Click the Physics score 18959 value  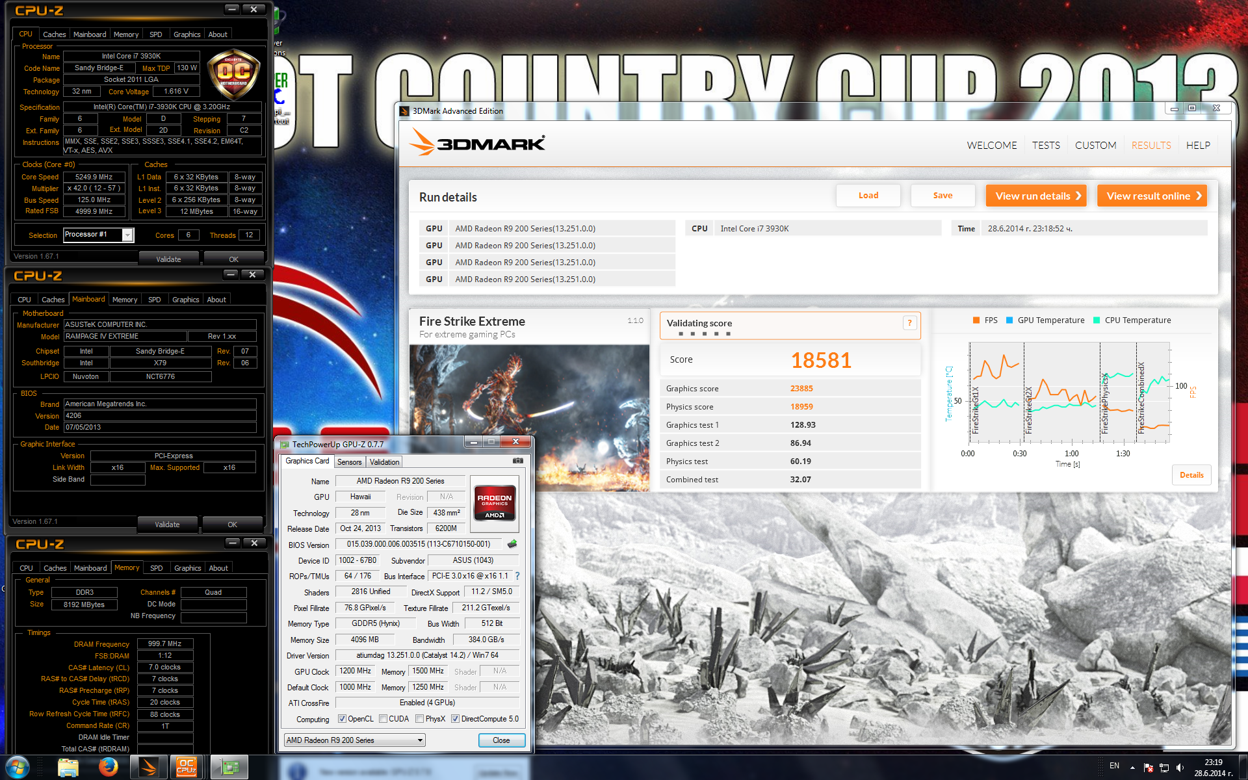tap(801, 407)
